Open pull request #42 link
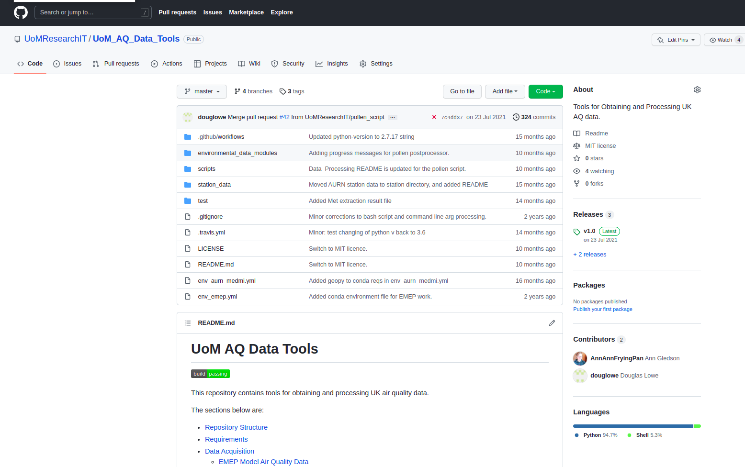This screenshot has height=467, width=745. coord(284,117)
